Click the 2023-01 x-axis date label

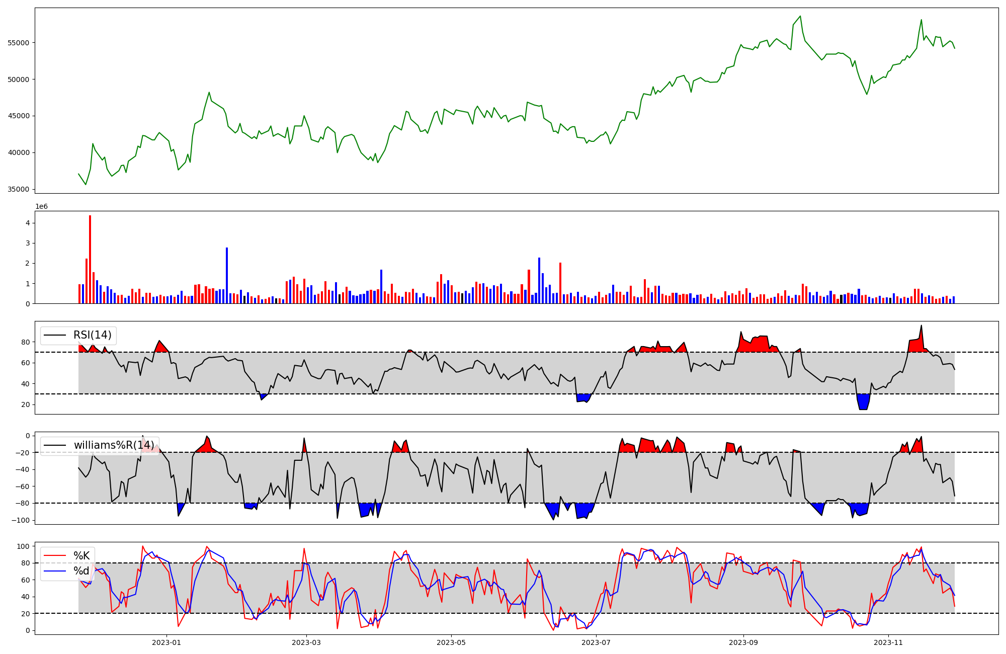[166, 642]
